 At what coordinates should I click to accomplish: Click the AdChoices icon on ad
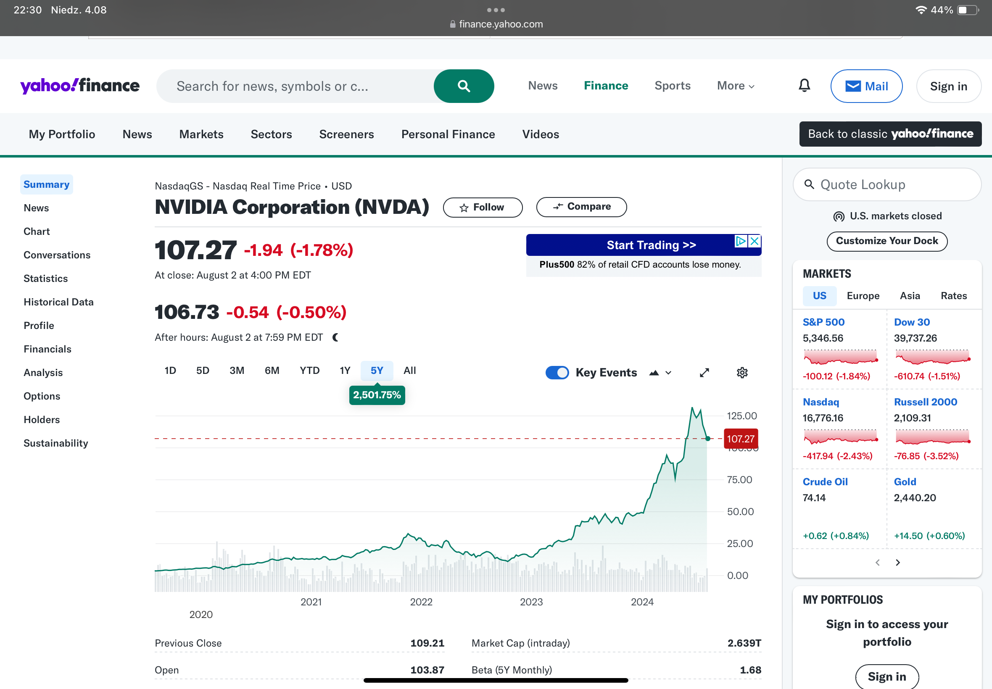pos(741,241)
